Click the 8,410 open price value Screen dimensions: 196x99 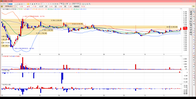51,6
